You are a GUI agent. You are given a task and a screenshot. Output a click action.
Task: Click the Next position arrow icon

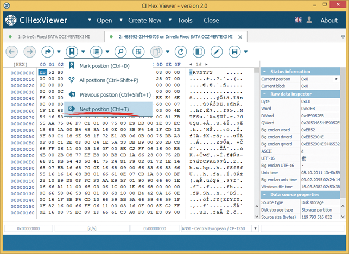(72, 109)
